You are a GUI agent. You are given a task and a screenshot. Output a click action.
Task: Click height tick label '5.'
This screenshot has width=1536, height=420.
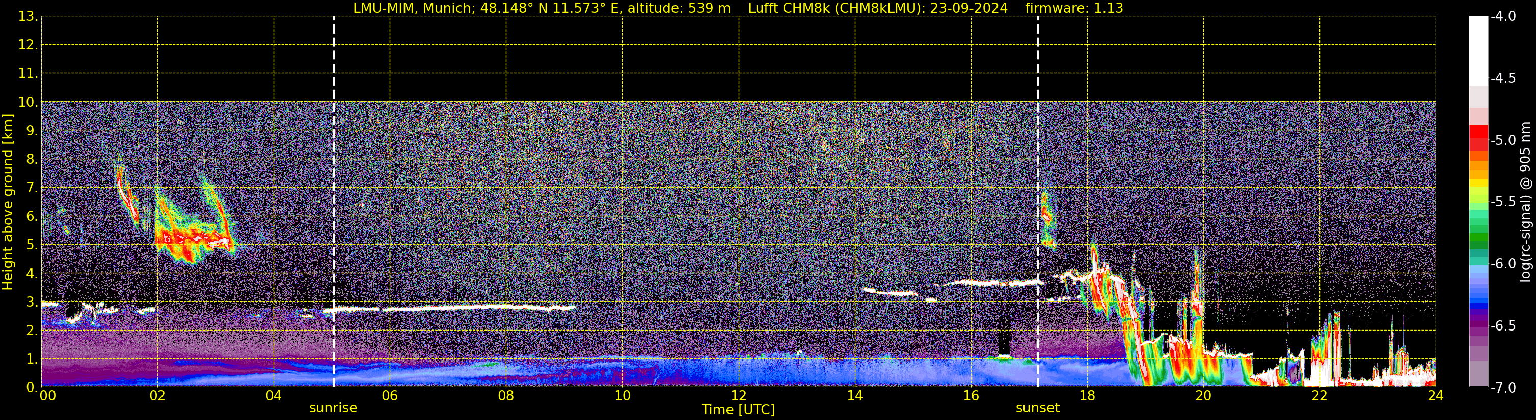tap(31, 245)
